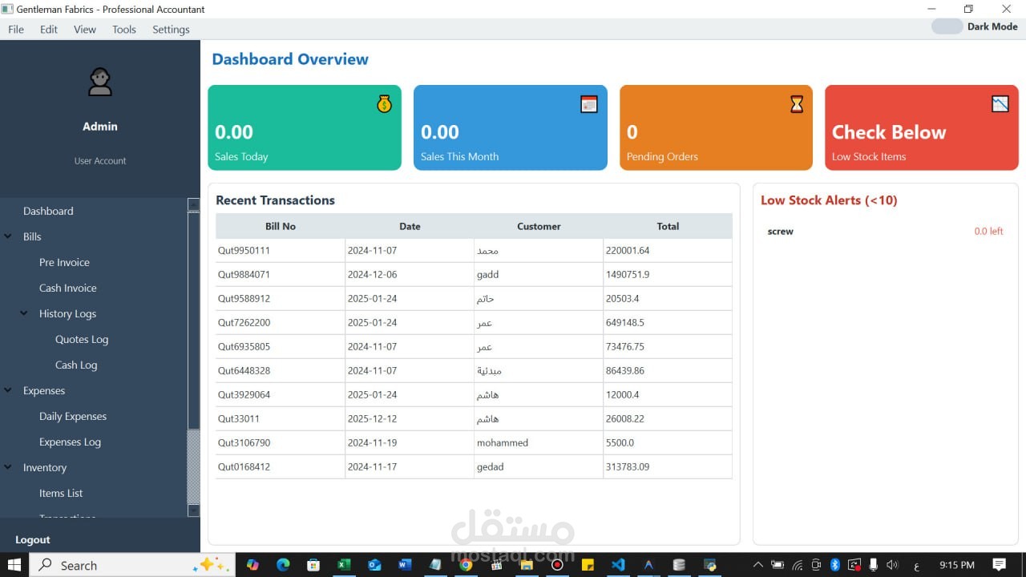Open the Copilot icon in the taskbar
The height and width of the screenshot is (577, 1026).
(x=252, y=565)
